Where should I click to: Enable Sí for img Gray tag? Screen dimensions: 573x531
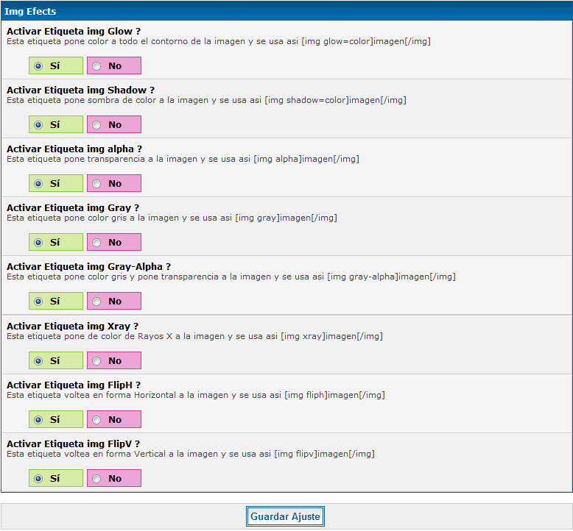[38, 243]
